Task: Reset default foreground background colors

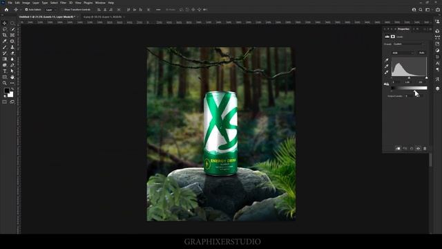Action: tap(5, 96)
